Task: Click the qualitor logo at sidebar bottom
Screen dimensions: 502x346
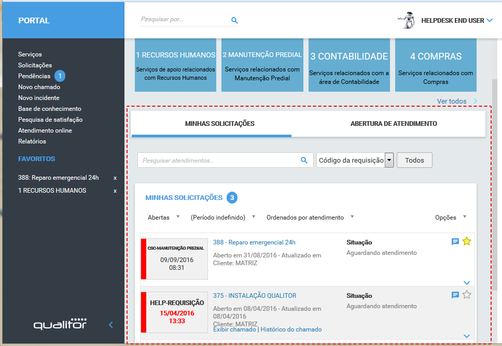Action: pyautogui.click(x=59, y=324)
